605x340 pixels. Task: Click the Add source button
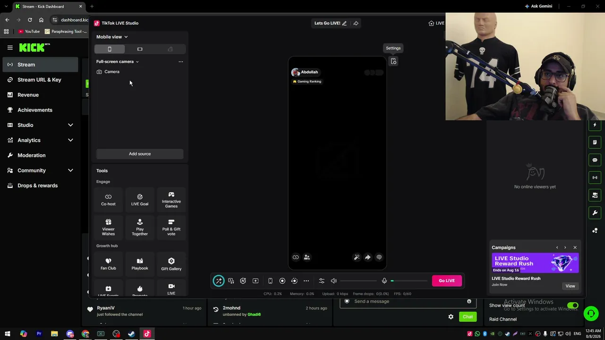point(140,154)
